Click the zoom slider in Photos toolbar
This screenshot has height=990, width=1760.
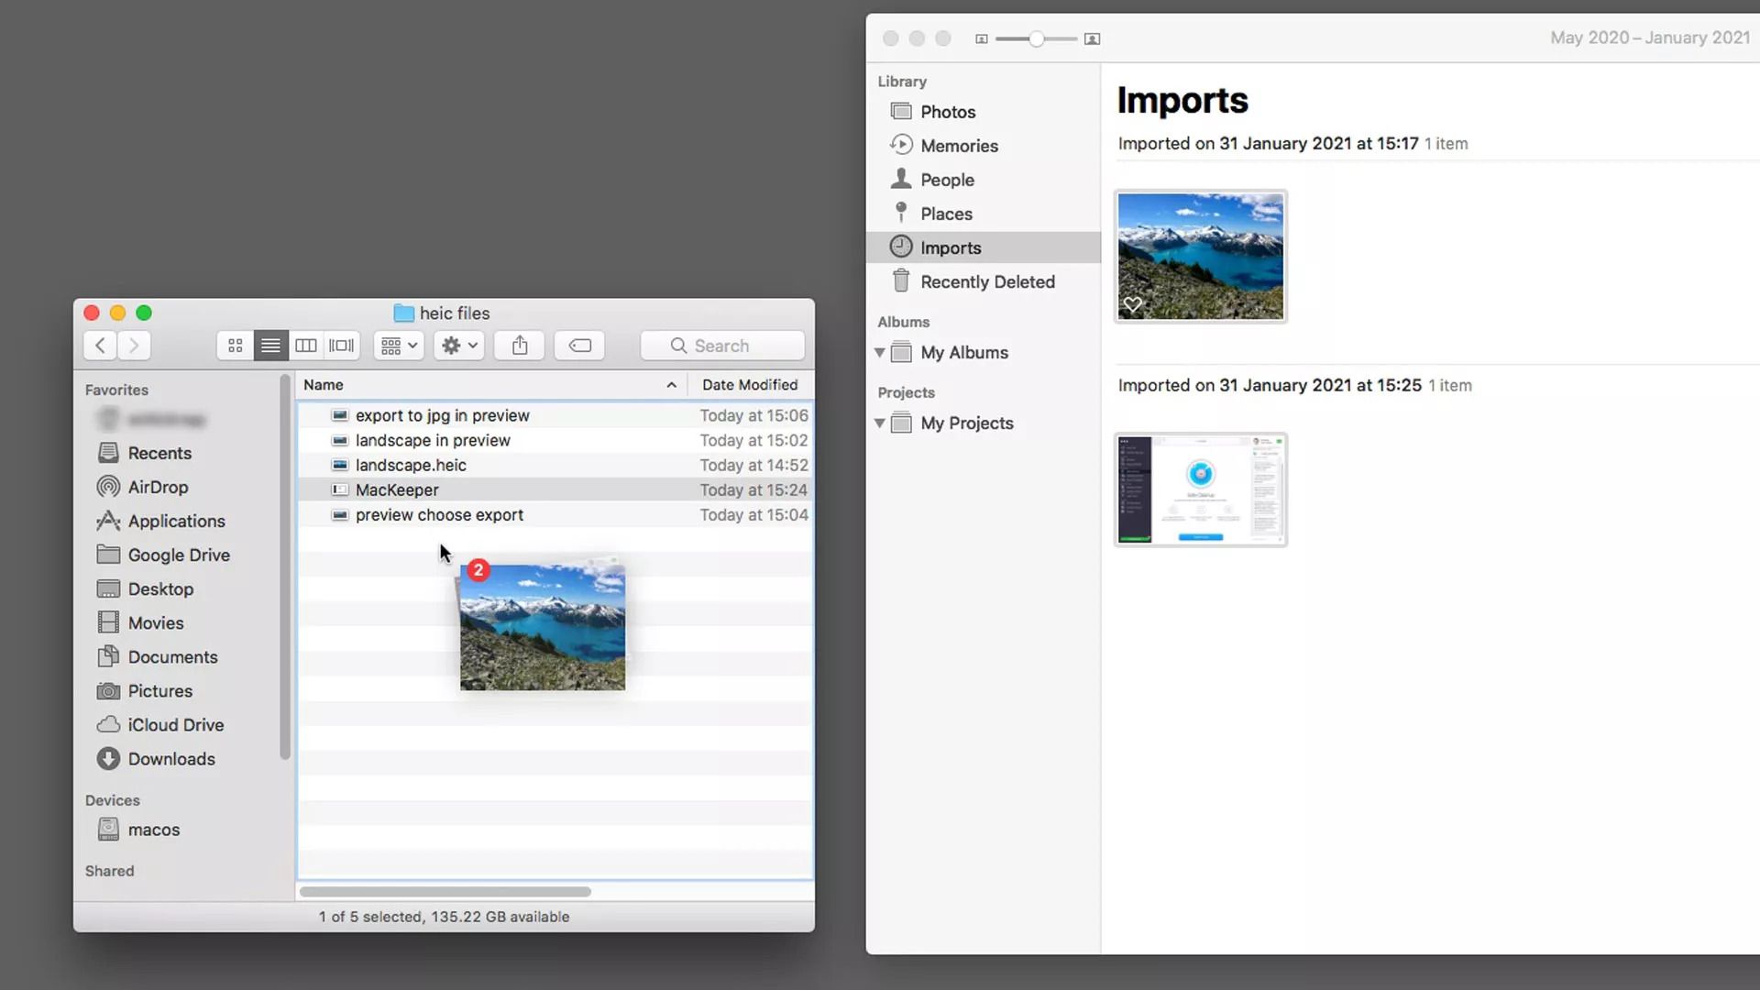pyautogui.click(x=1035, y=38)
